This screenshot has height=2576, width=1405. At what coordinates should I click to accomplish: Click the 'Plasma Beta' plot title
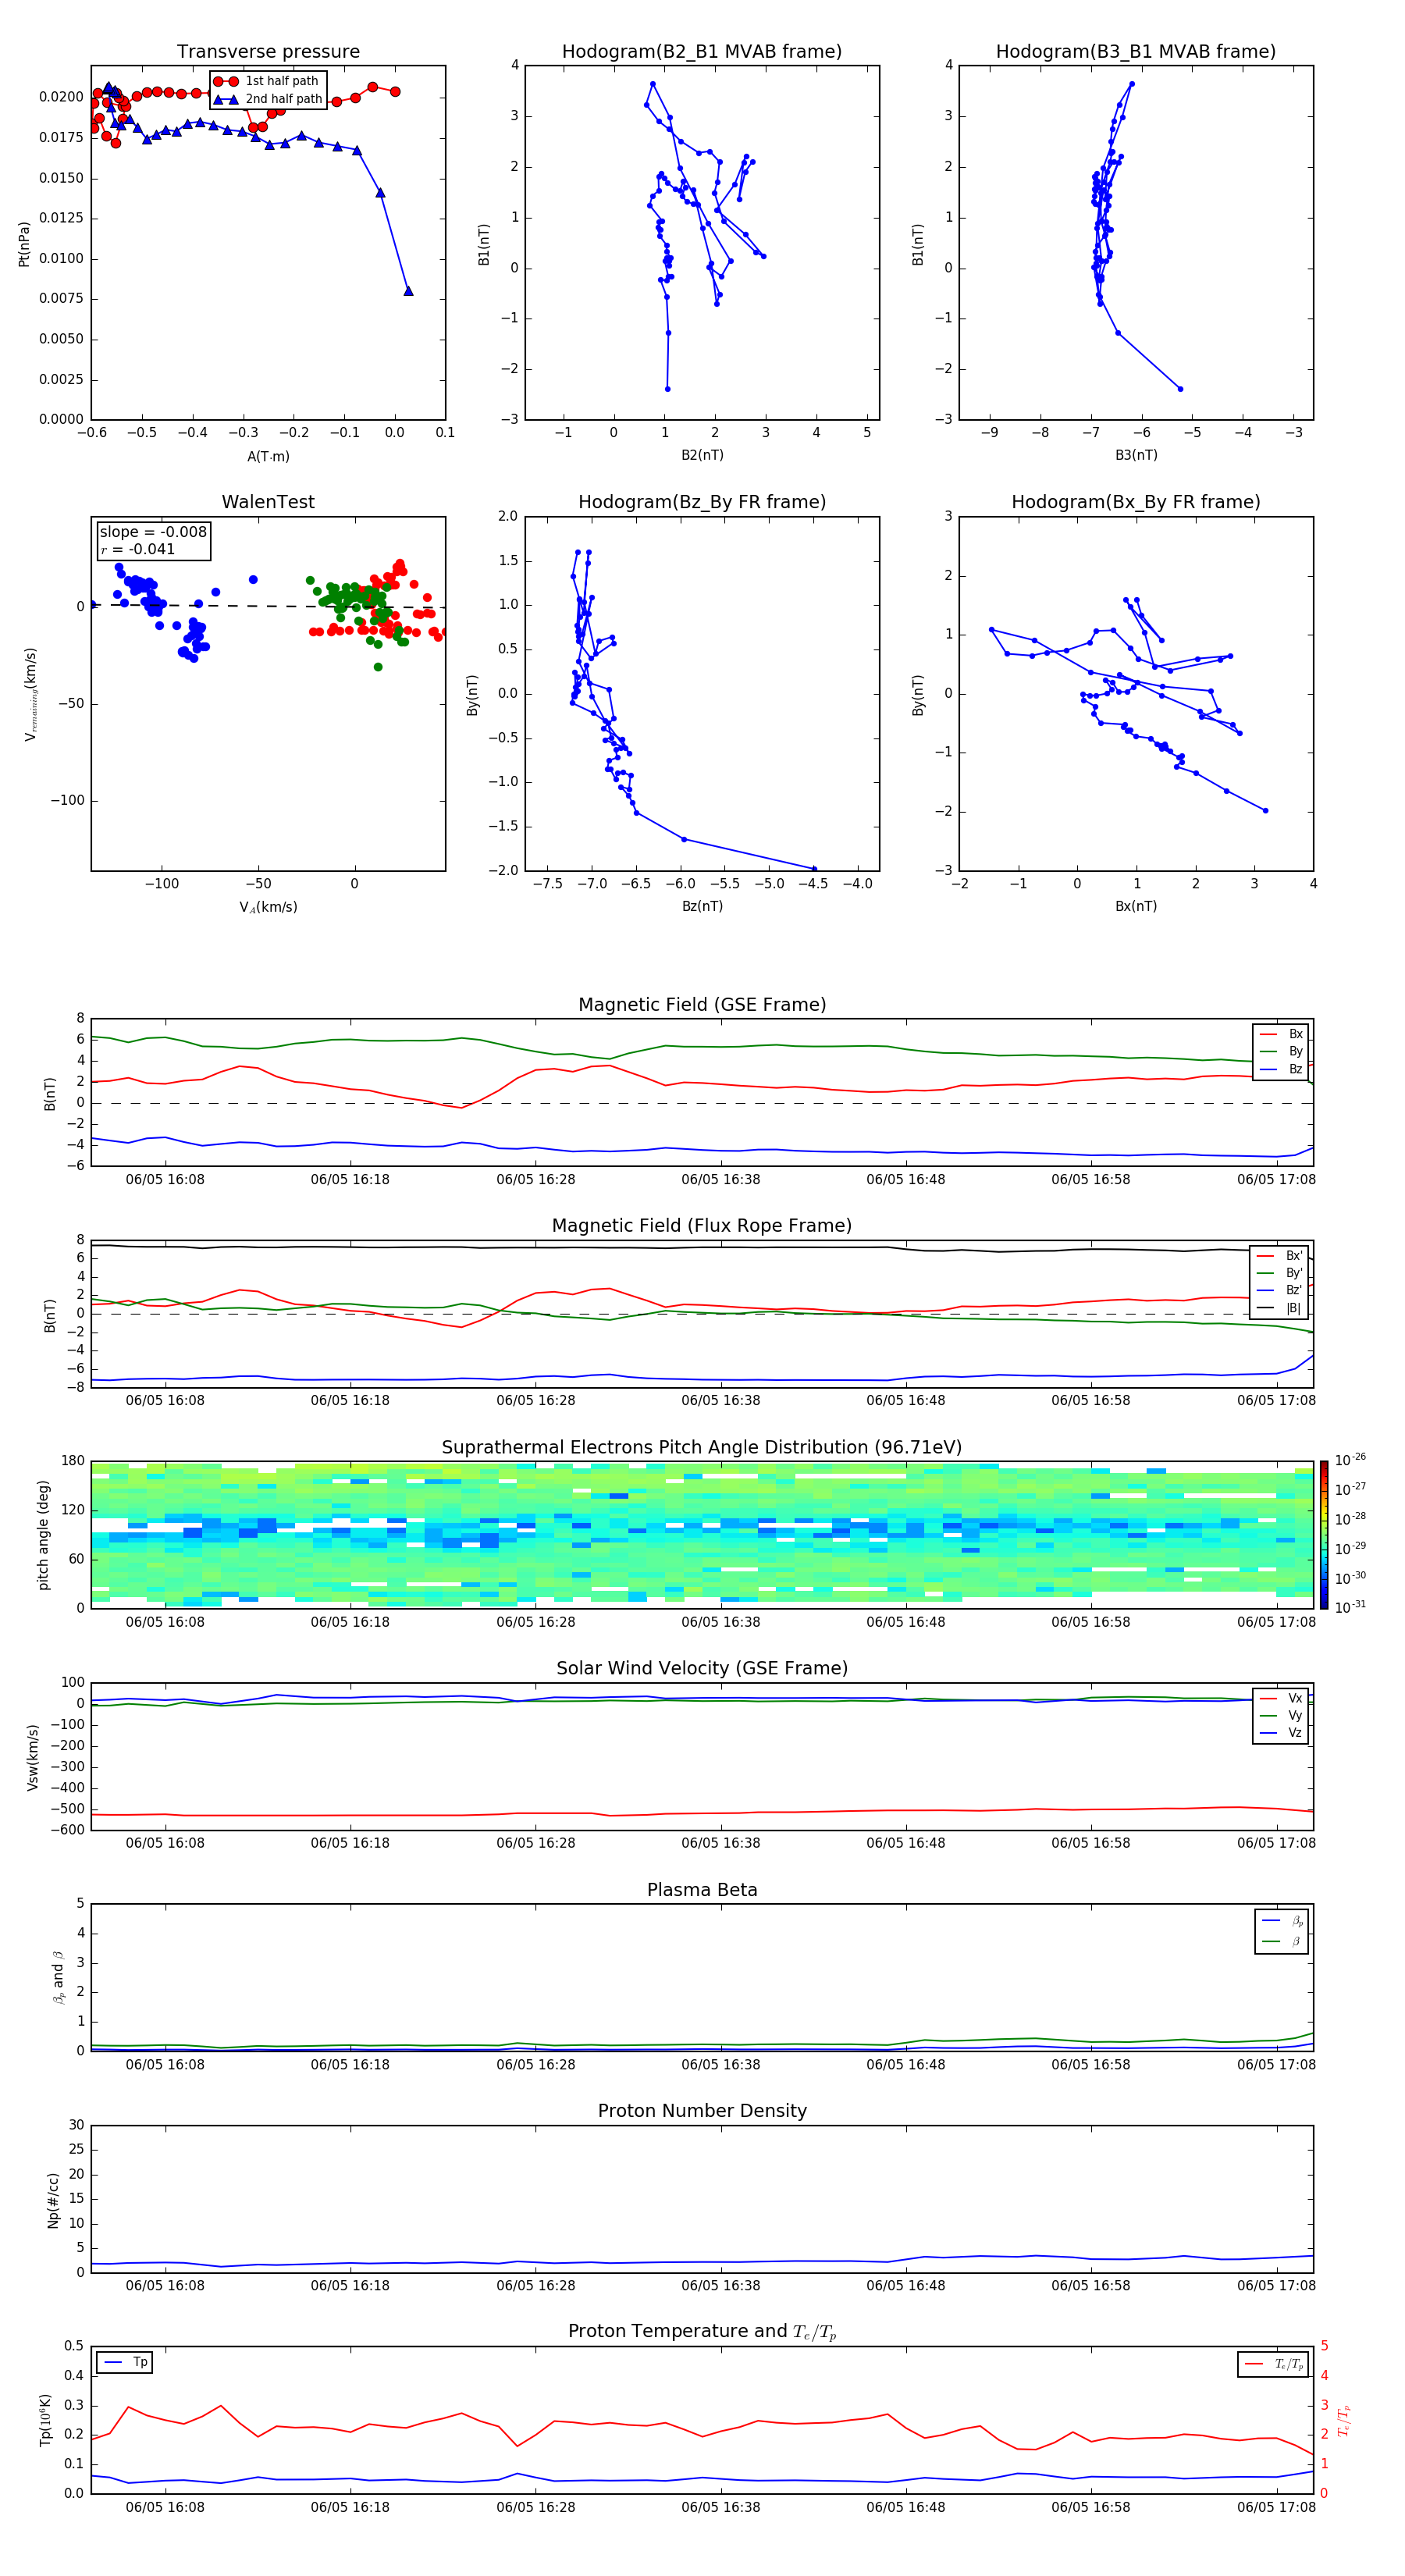[x=702, y=1891]
